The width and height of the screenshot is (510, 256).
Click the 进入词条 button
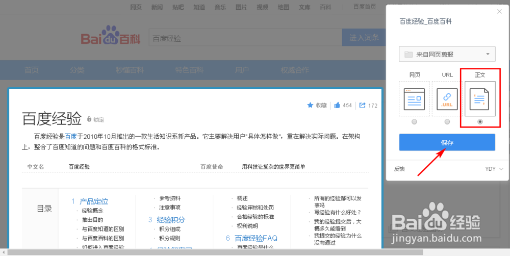tap(364, 37)
